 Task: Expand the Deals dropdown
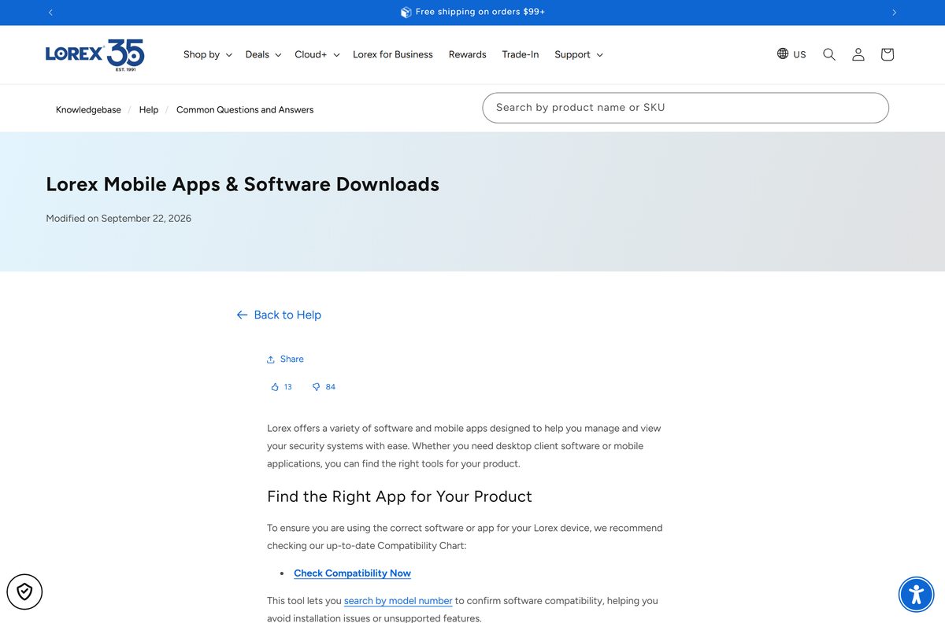tap(263, 54)
